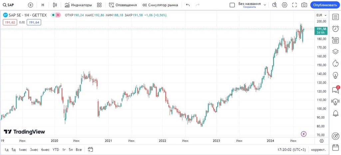This screenshot has height=155, width=341.
Task: Select the 1мес time range
Action: [x=23, y=150]
